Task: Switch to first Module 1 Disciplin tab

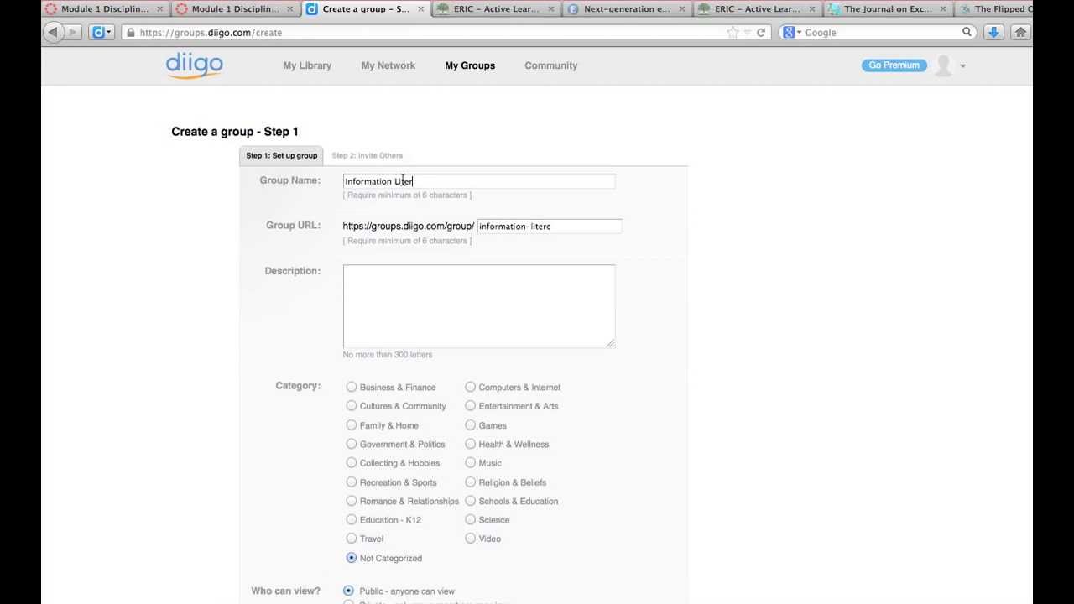Action: (103, 9)
